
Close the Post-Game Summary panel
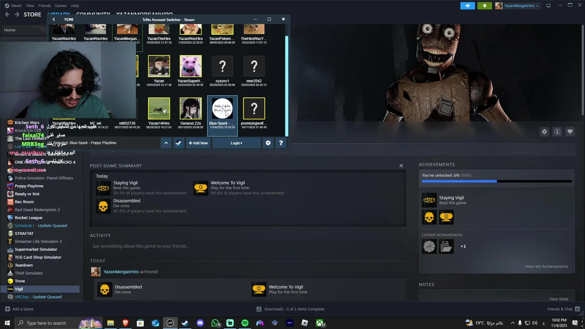click(401, 166)
